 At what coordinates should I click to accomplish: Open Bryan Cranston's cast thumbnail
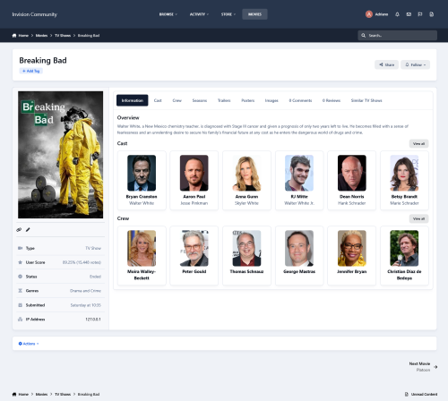[x=142, y=173]
